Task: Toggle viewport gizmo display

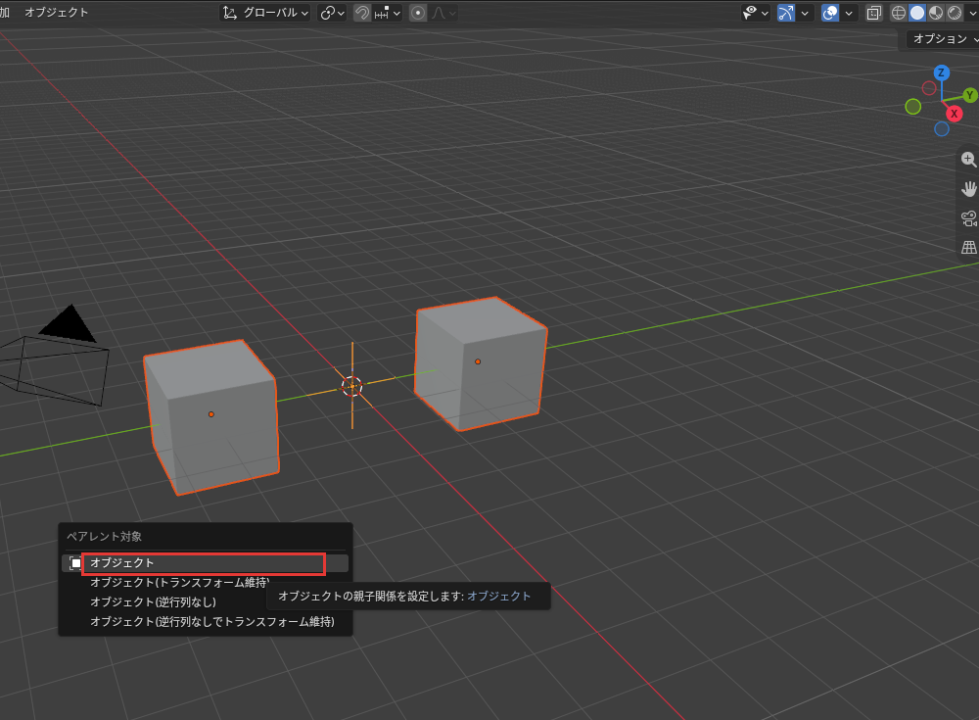Action: tap(786, 13)
